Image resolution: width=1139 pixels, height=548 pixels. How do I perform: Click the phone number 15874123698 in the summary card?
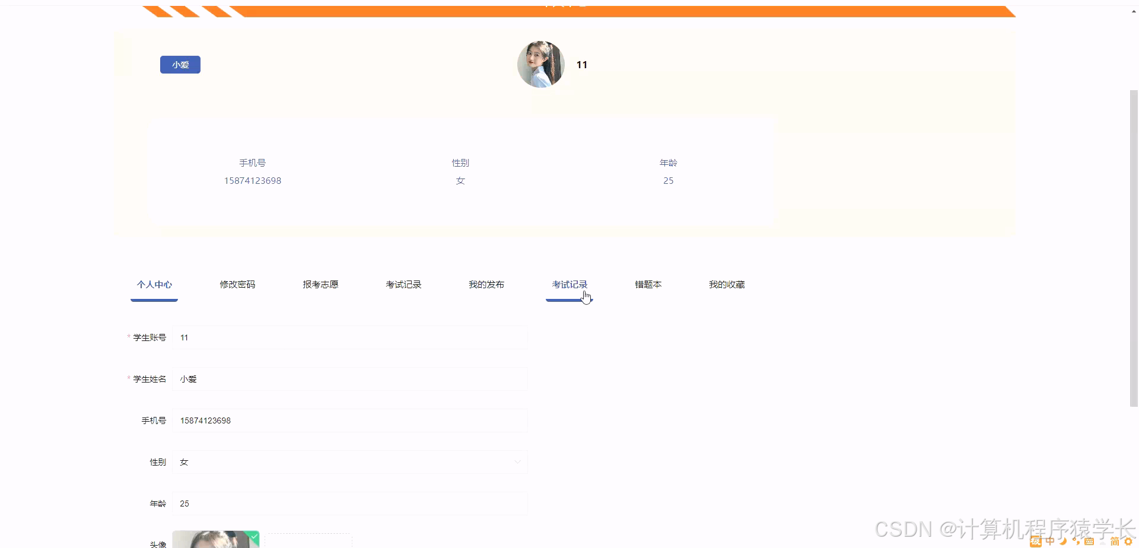253,181
